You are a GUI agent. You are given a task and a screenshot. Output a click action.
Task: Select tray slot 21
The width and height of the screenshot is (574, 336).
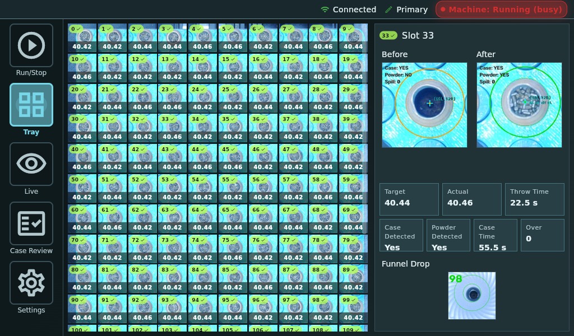112,99
